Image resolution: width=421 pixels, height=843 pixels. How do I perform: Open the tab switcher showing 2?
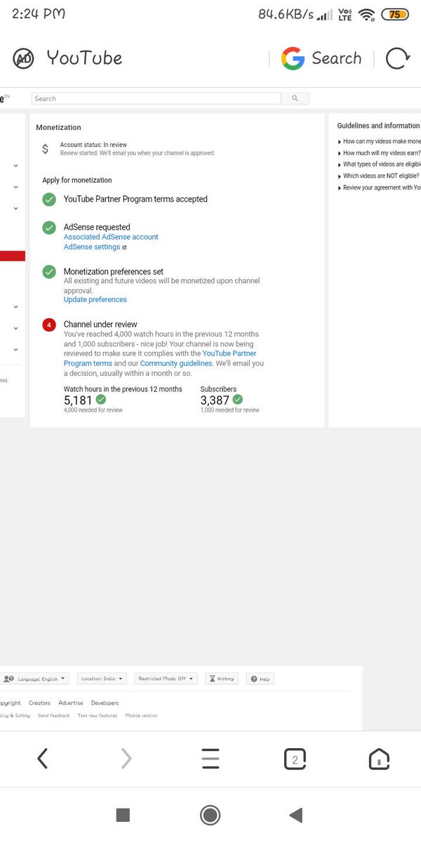point(295,759)
